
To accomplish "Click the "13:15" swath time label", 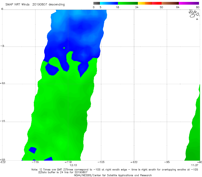I will (73, 165).
